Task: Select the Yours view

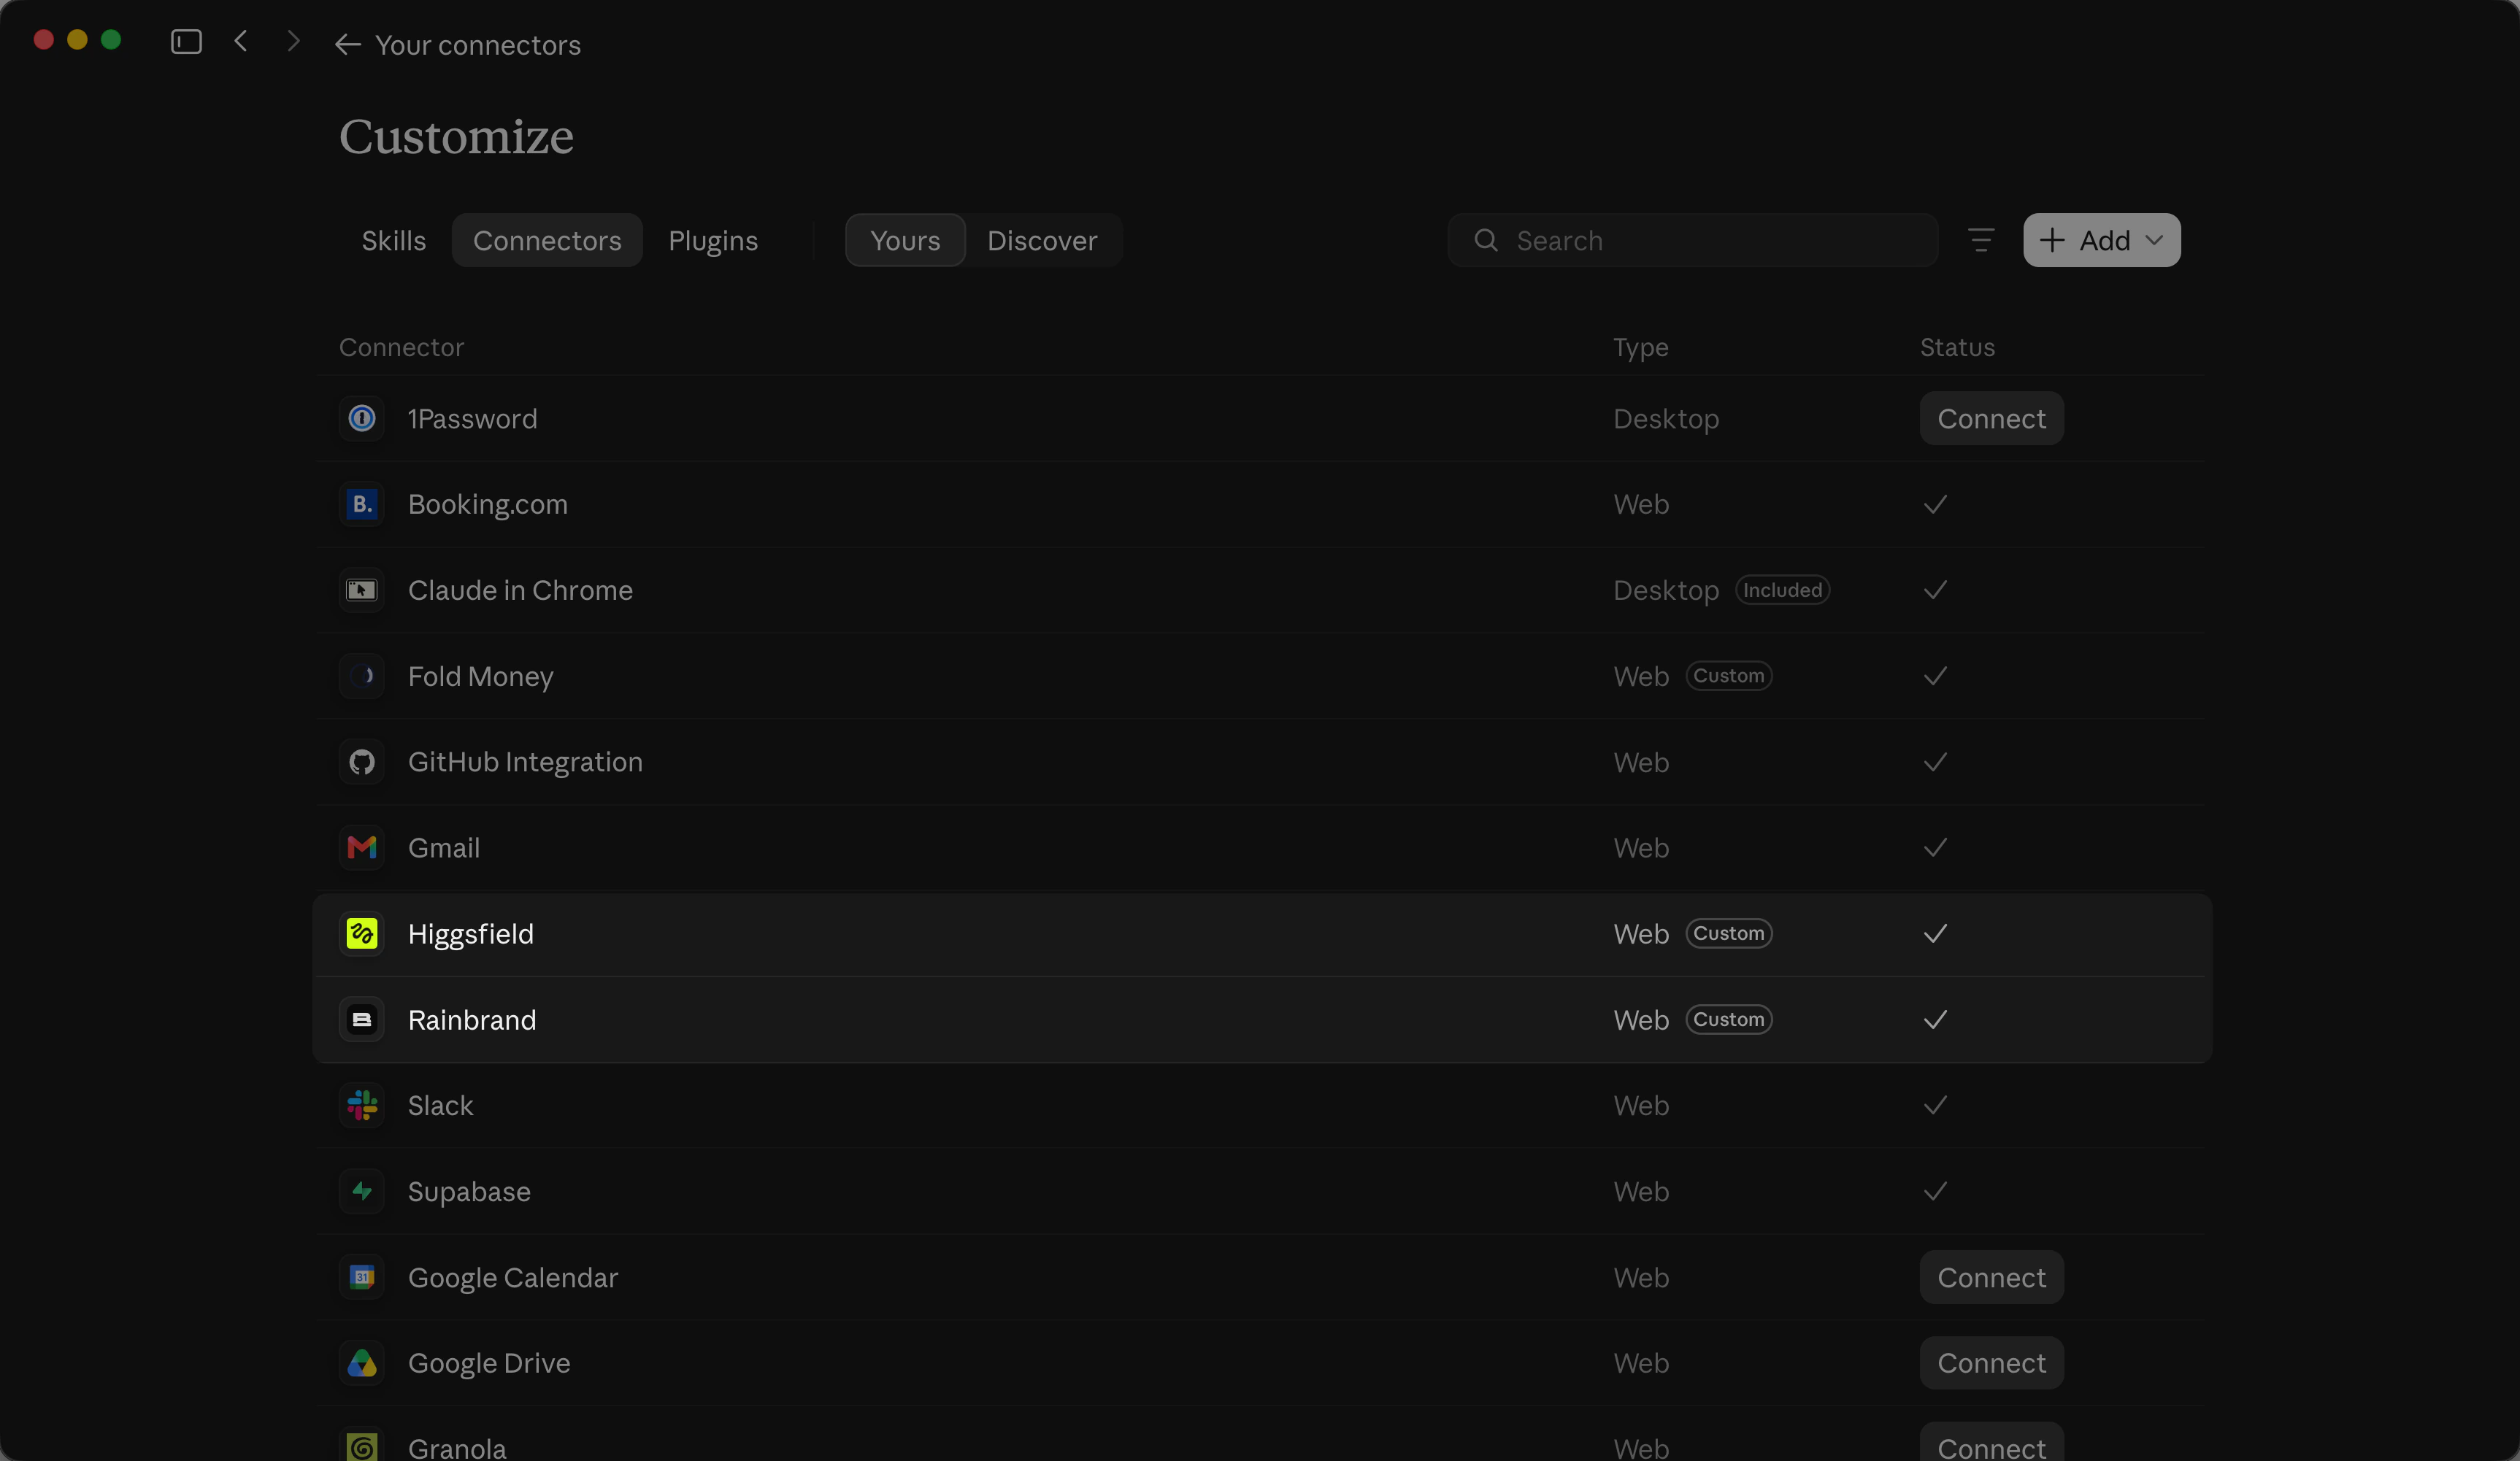Action: (905, 240)
